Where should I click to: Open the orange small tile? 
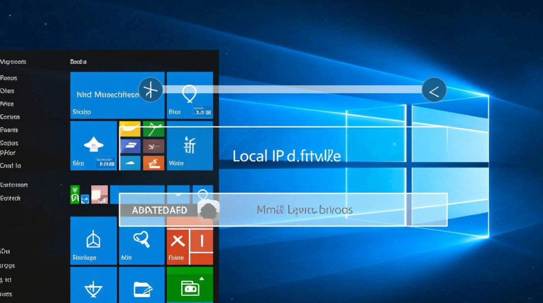point(154,162)
